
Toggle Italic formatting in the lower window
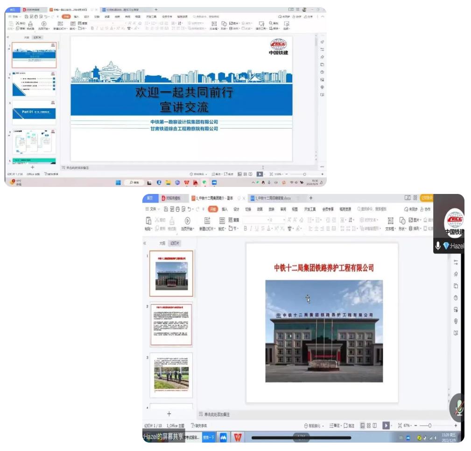tap(251, 229)
